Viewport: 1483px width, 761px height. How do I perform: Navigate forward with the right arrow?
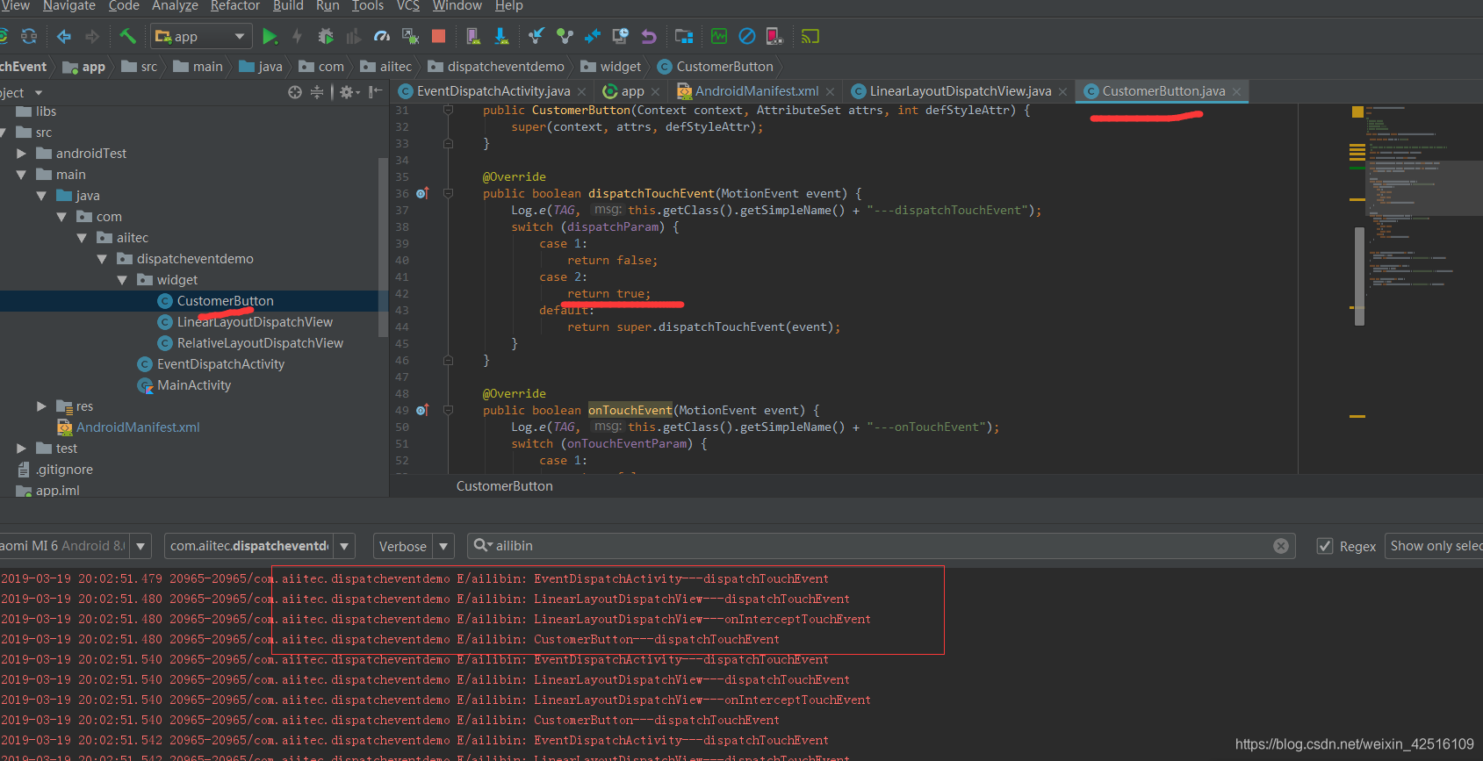(92, 36)
